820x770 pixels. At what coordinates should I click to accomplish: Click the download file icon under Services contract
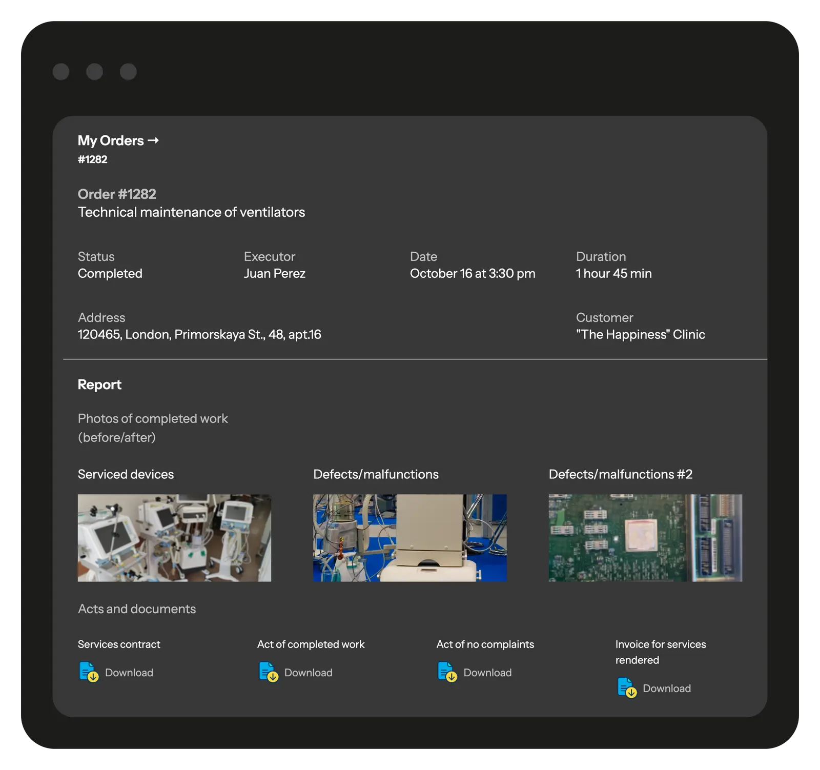(x=89, y=672)
